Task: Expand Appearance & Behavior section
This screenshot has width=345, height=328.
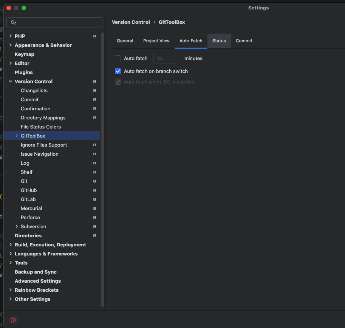Action: coord(11,45)
